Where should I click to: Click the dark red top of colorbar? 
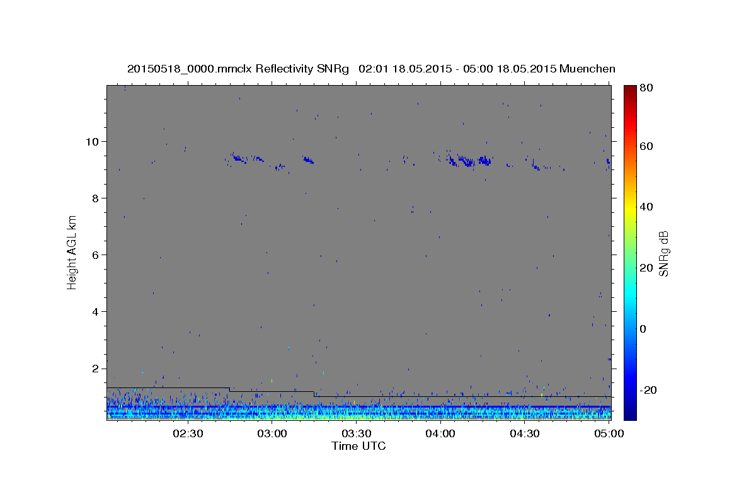click(x=630, y=89)
